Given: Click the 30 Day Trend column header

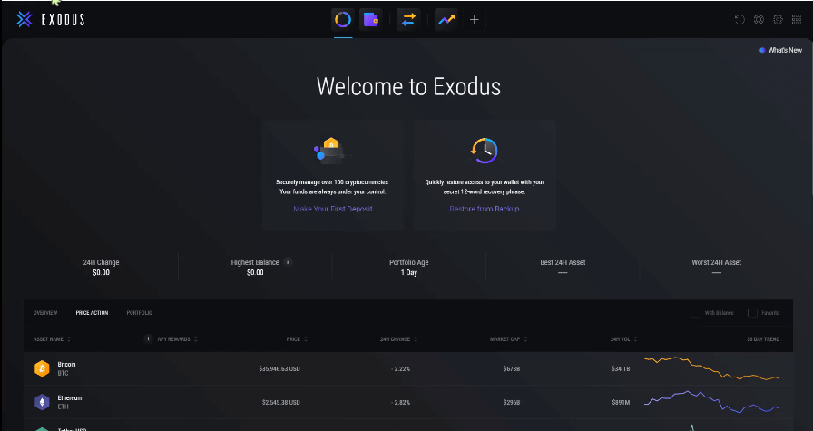Looking at the screenshot, I should point(763,339).
